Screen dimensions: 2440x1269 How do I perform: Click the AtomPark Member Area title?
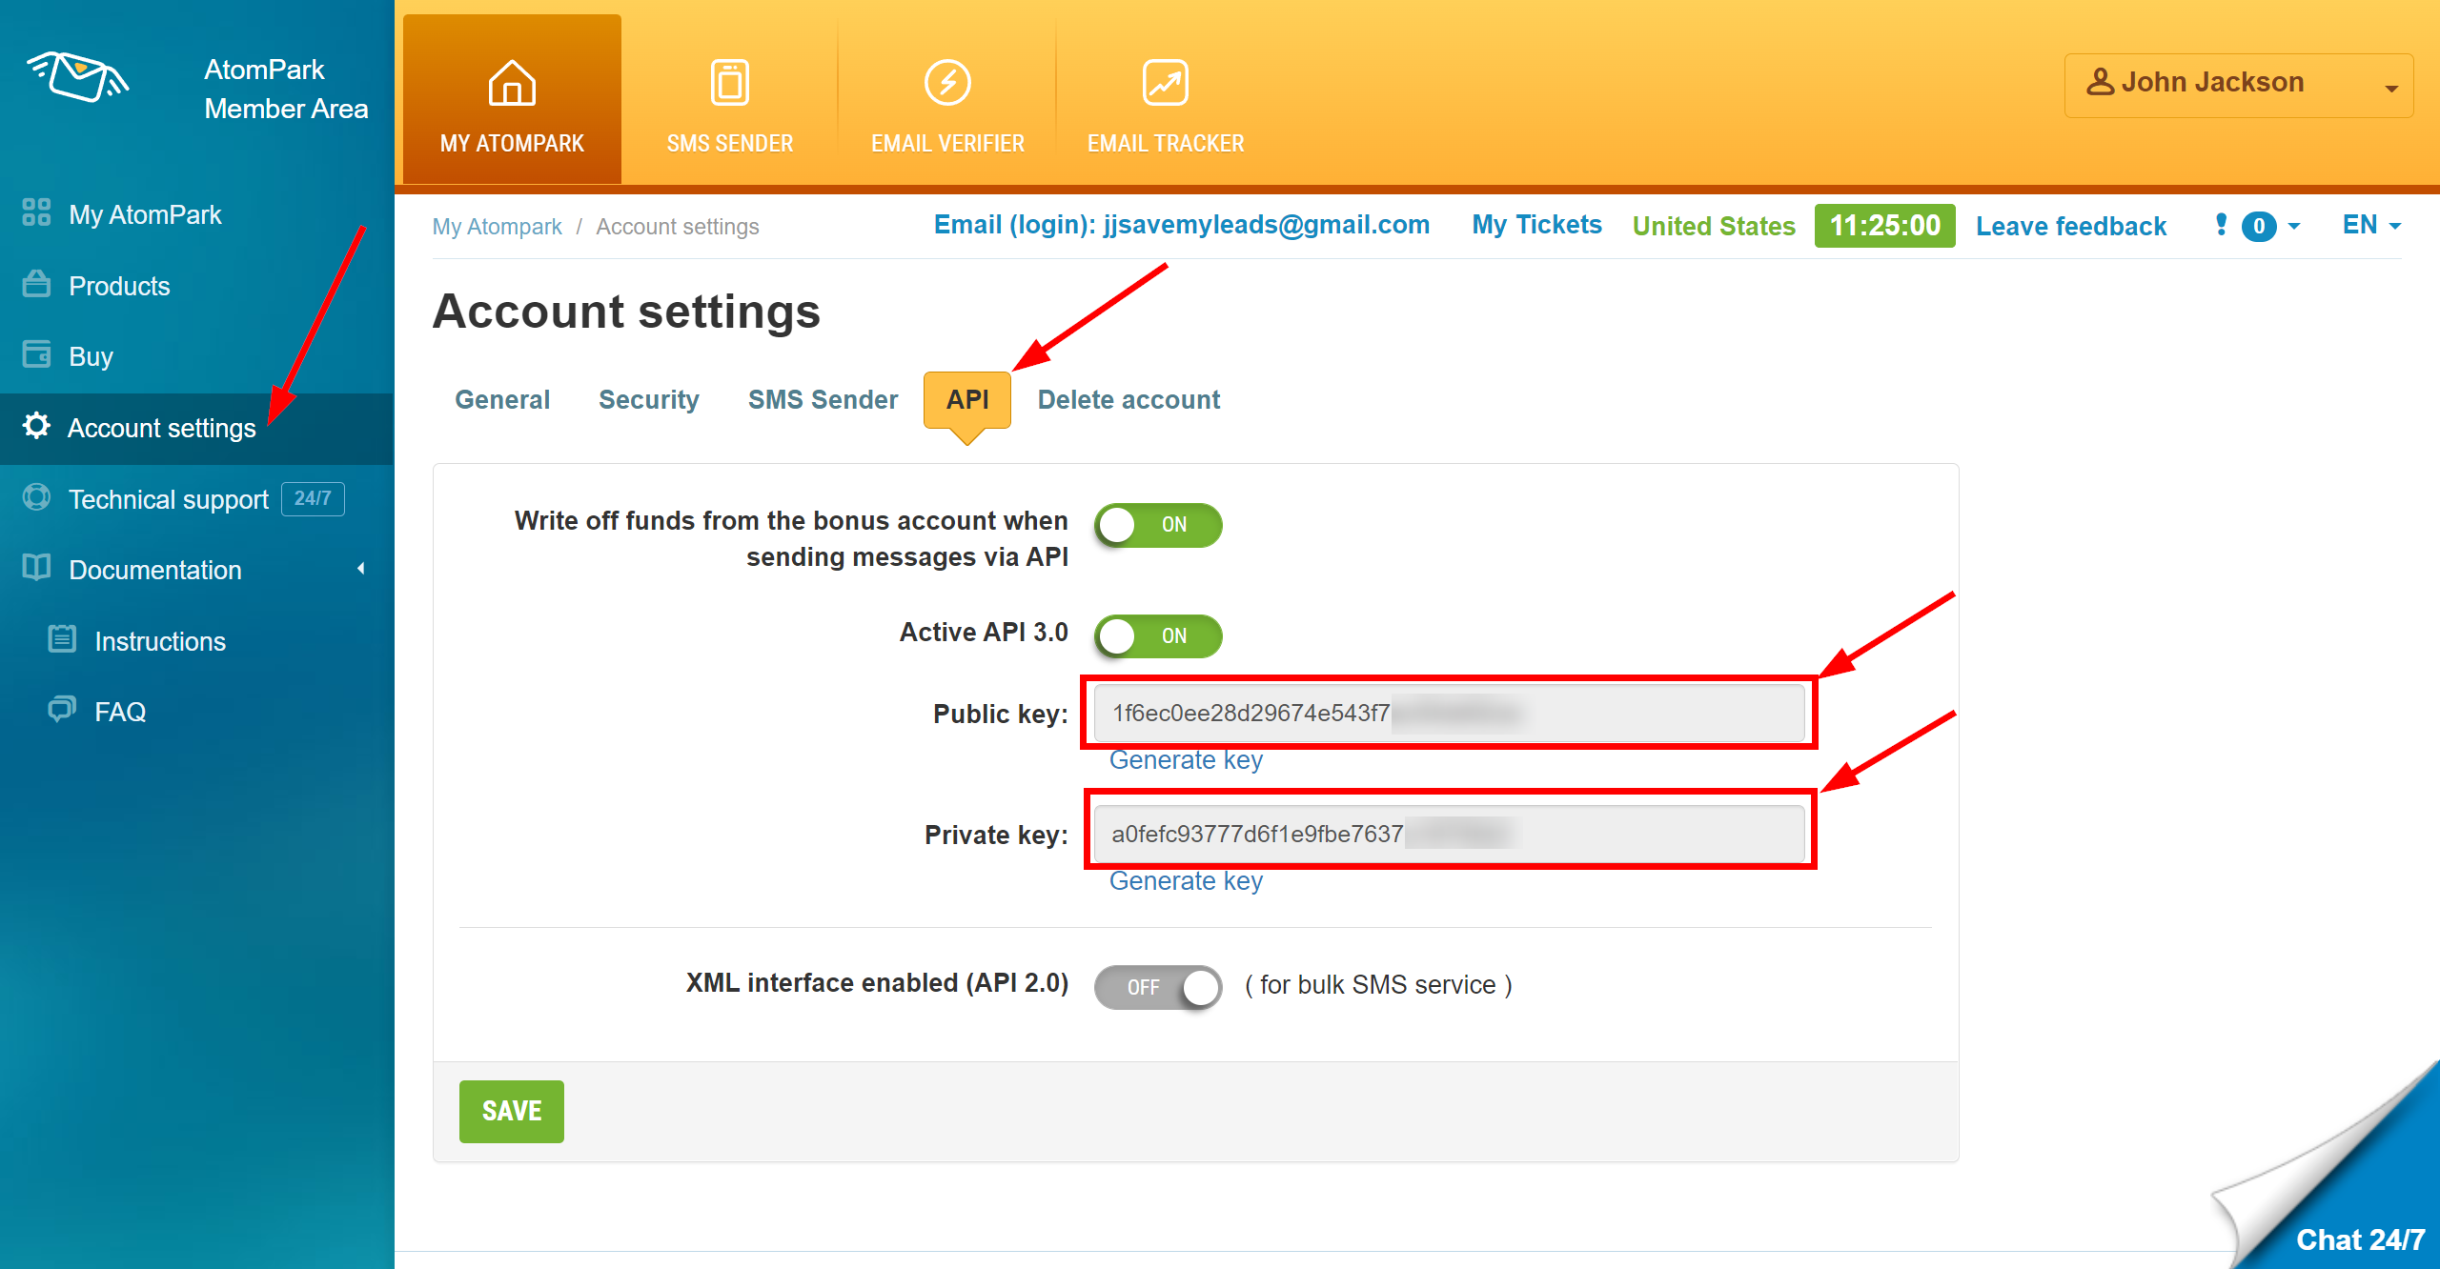pos(286,89)
